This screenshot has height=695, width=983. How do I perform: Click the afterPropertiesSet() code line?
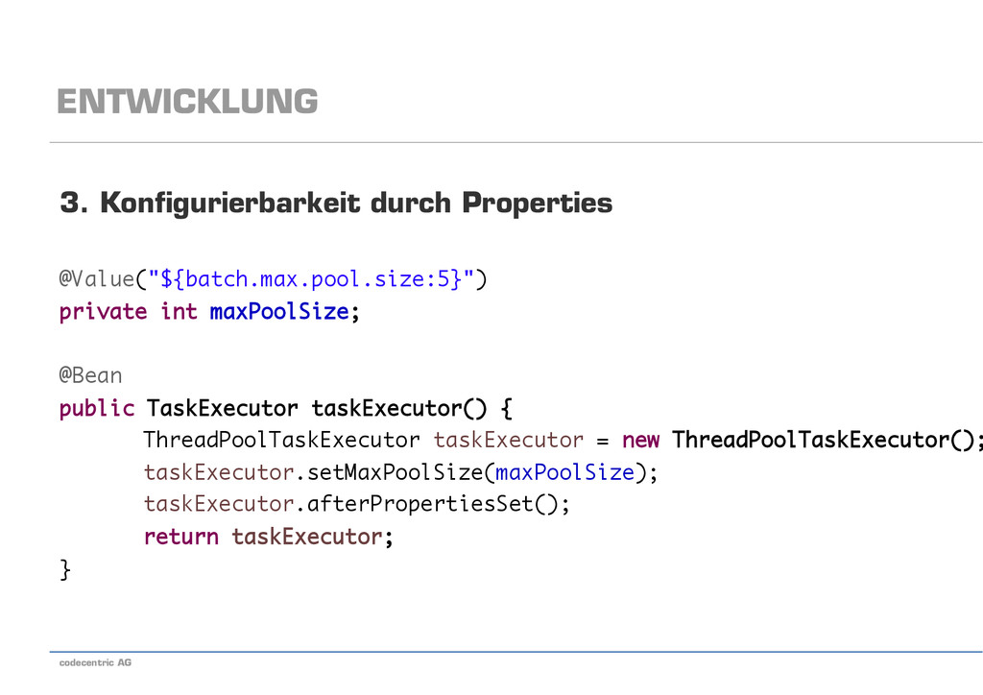(357, 504)
